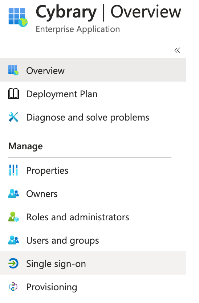The image size is (199, 303).
Task: Click the Single sign-on arrow icon
Action: pyautogui.click(x=13, y=263)
